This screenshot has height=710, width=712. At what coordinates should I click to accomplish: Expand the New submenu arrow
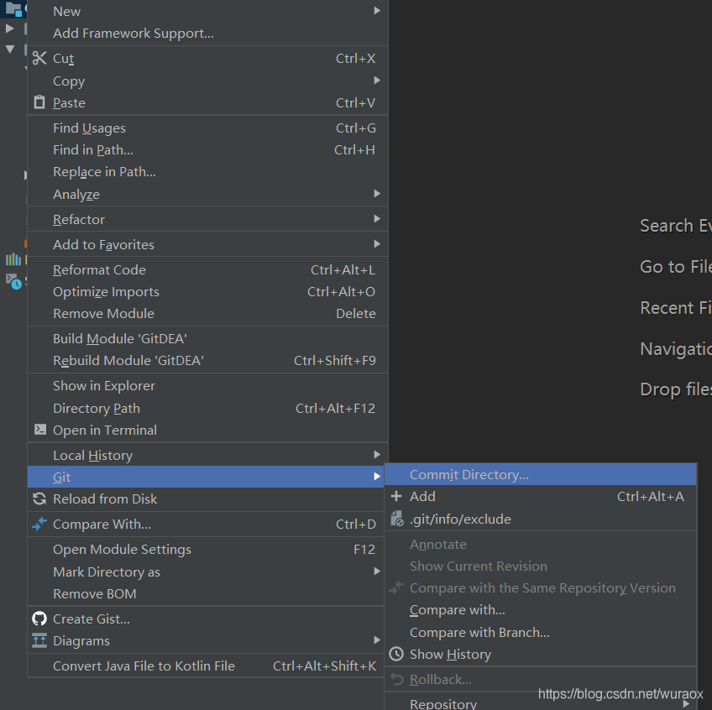(x=377, y=10)
